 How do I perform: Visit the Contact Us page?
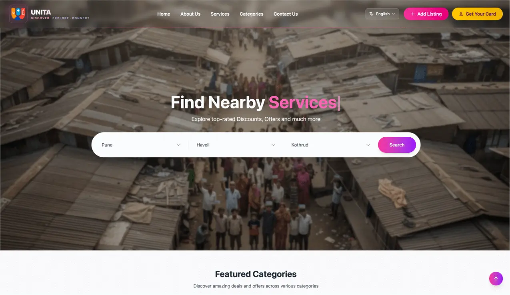pyautogui.click(x=286, y=14)
